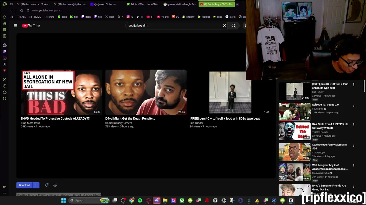Open a new tab with plus button
Screen dimensions: 366x205
tap(237, 4)
